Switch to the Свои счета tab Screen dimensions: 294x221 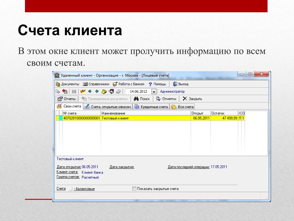point(69,106)
